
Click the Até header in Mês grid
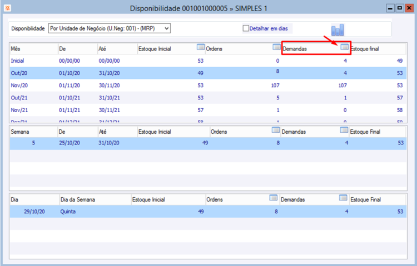[117, 49]
